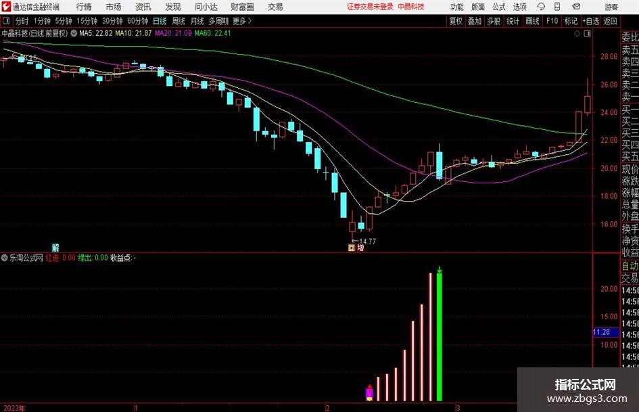The image size is (639, 412).
Task: Toggle the right info panel icon
Action: click(587, 34)
